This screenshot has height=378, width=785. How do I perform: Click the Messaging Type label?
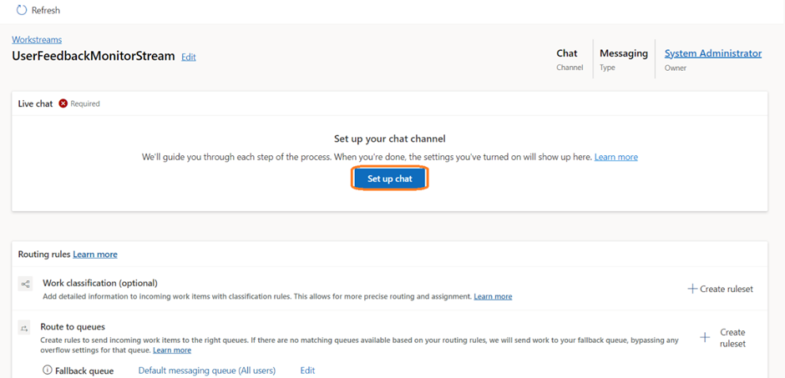pos(623,53)
